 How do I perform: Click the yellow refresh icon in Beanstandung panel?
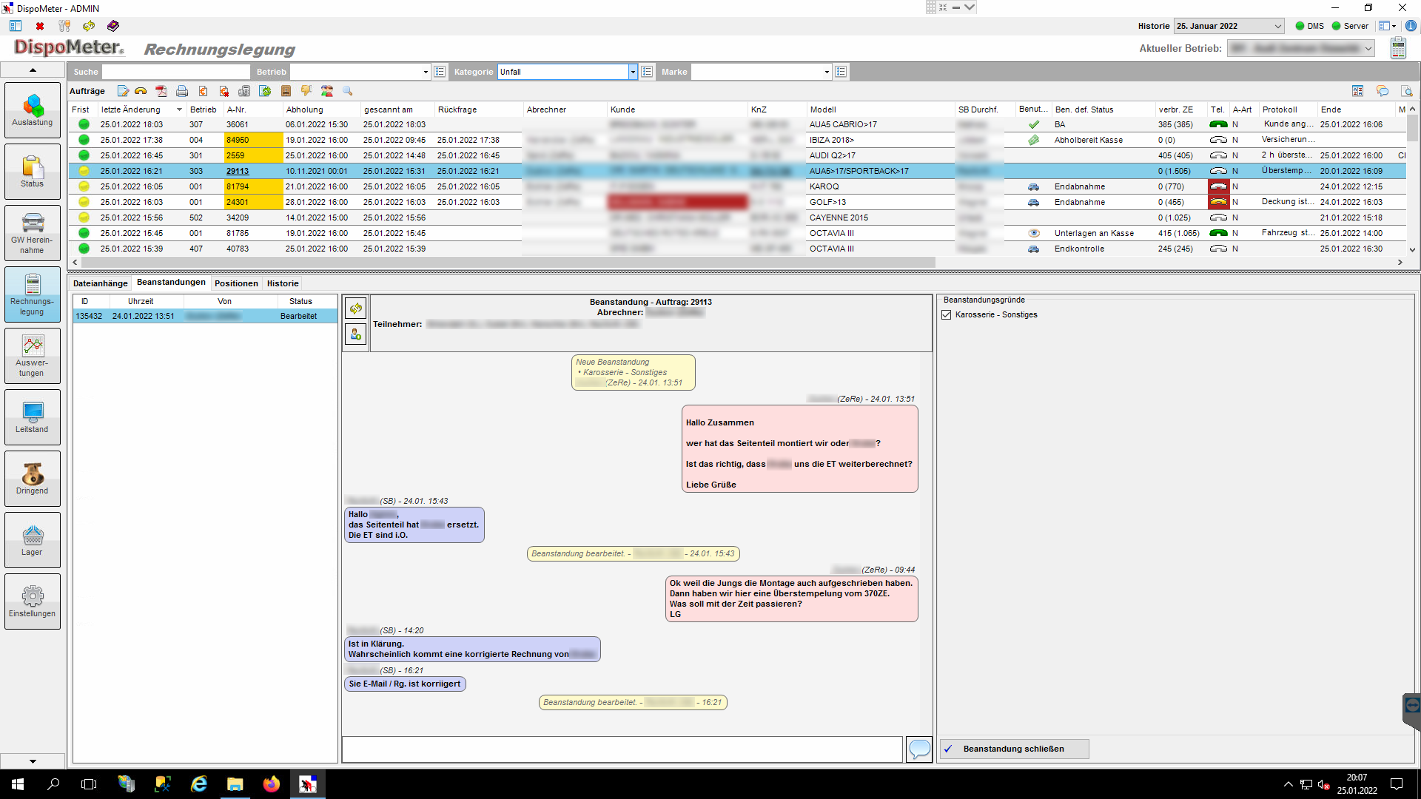[356, 308]
